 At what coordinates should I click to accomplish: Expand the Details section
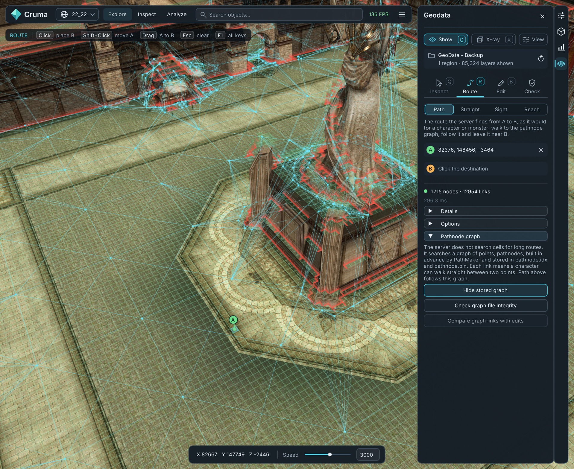point(485,211)
